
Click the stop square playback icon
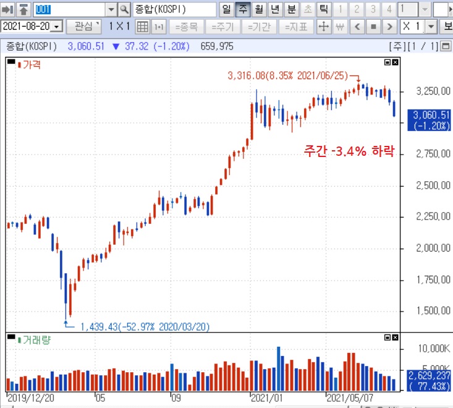(373, 27)
